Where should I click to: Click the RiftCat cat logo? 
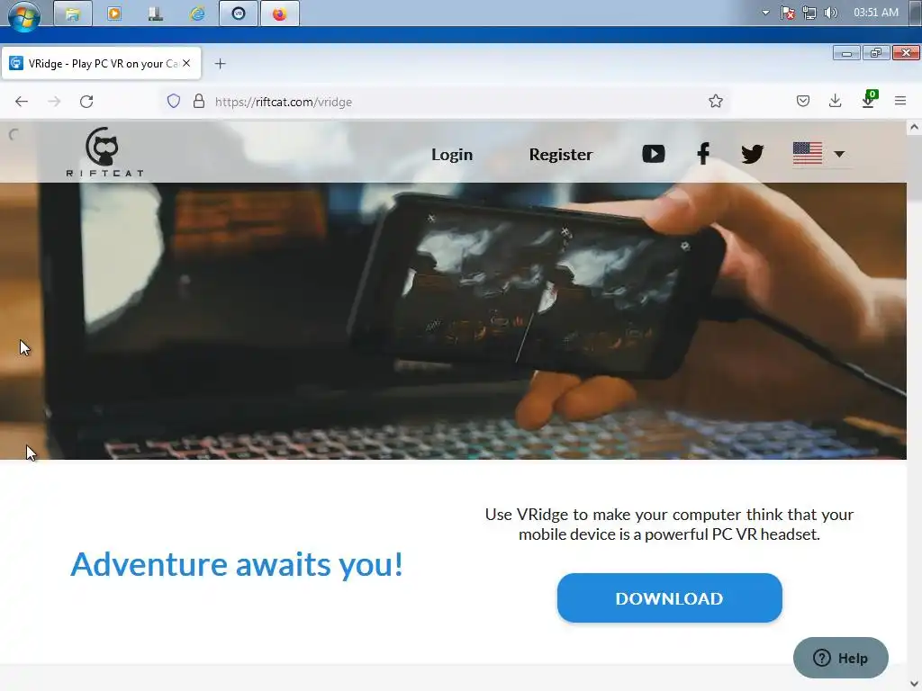coord(104,151)
